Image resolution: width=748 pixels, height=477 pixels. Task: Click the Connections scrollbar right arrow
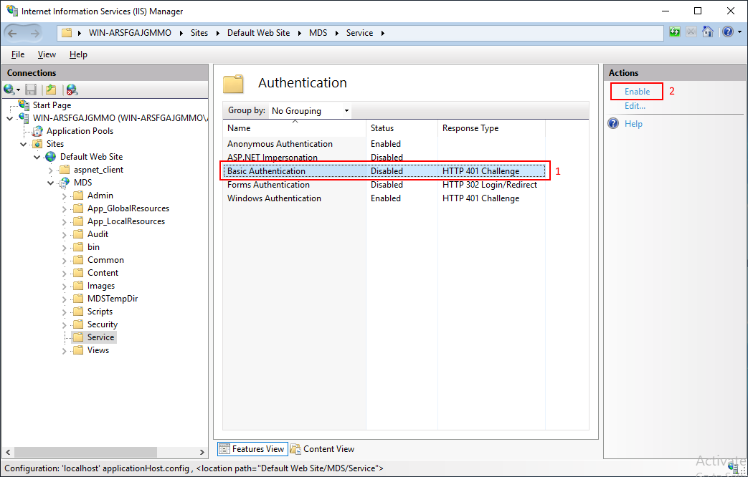(202, 452)
